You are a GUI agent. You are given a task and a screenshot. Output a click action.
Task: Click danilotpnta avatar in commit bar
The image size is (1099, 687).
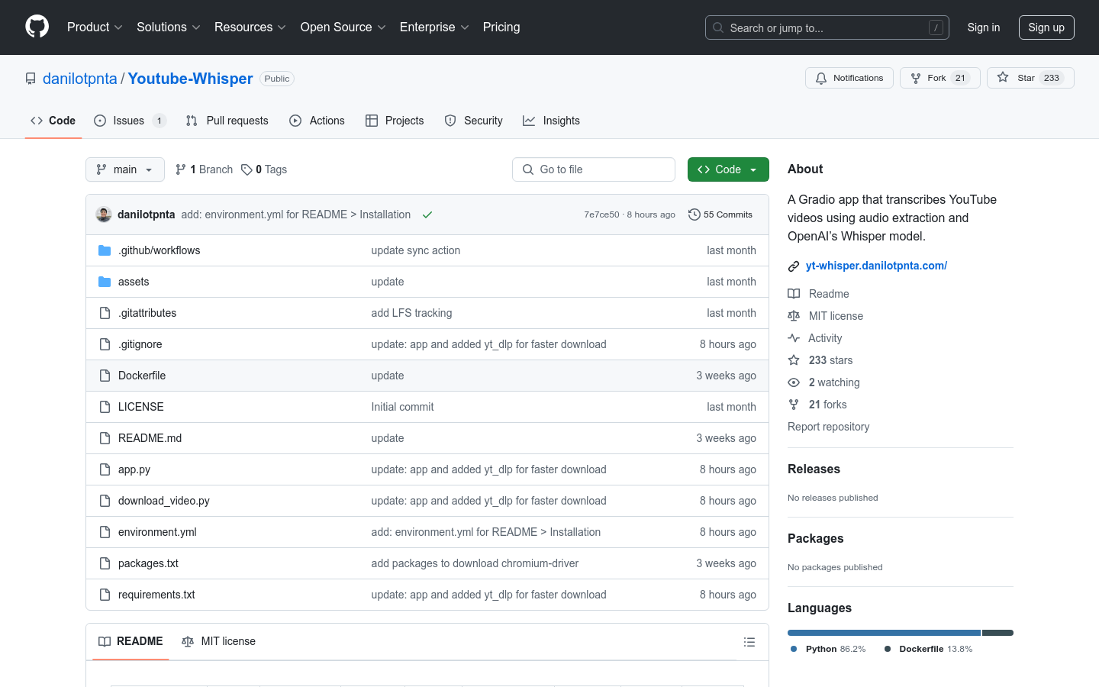pyautogui.click(x=104, y=214)
